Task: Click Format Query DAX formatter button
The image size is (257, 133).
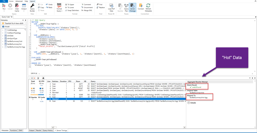Action: click(59, 8)
